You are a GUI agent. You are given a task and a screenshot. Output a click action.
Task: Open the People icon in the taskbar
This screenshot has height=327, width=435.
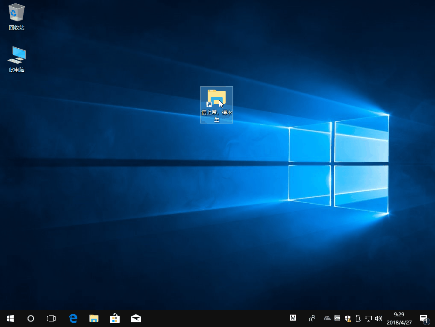tap(312, 318)
